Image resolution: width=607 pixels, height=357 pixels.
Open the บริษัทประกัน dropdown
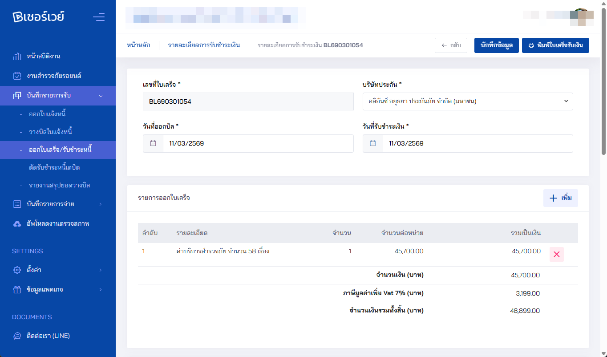coord(467,101)
